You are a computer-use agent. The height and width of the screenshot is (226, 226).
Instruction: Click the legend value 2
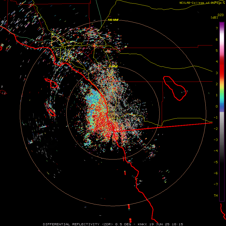(217, 84)
